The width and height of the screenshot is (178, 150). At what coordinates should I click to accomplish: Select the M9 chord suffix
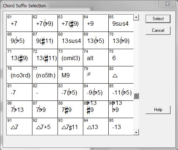[x=70, y=75]
